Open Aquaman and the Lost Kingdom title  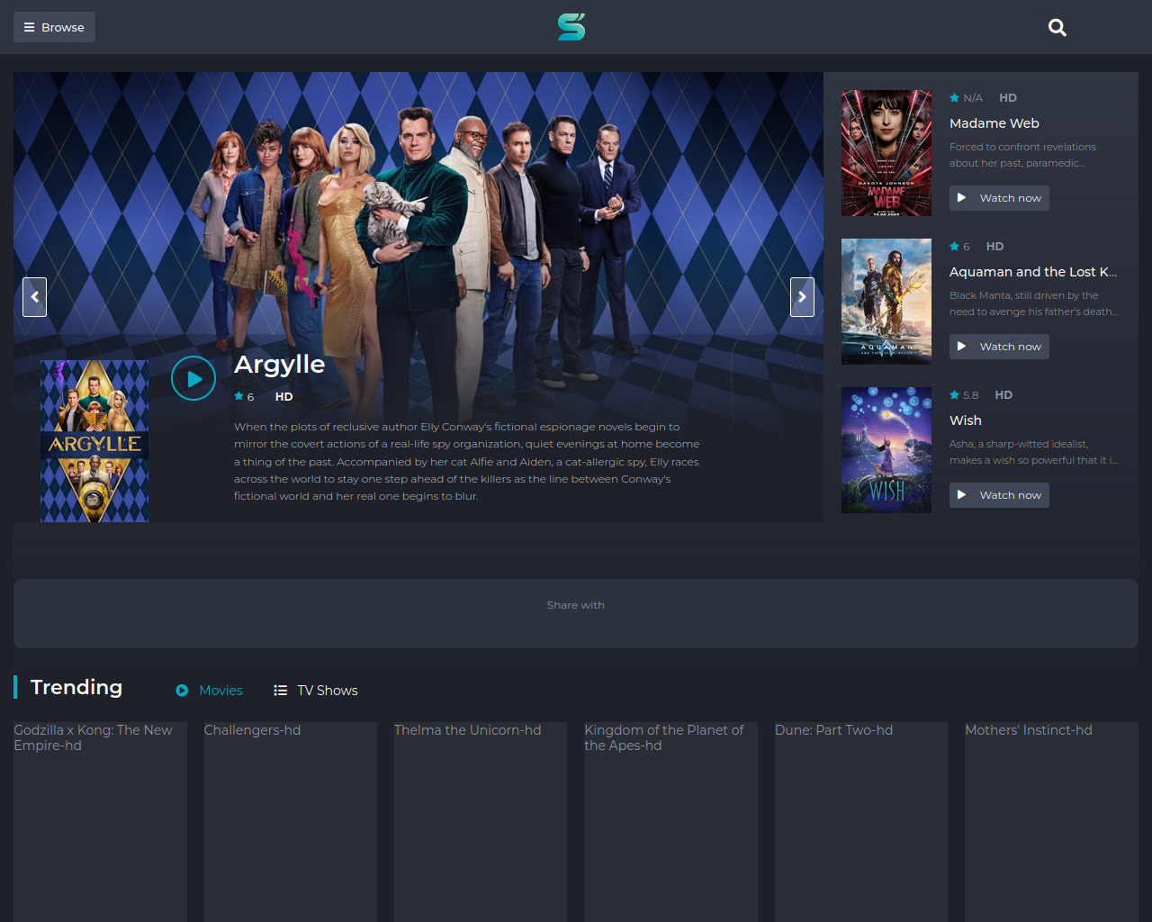(x=1033, y=272)
